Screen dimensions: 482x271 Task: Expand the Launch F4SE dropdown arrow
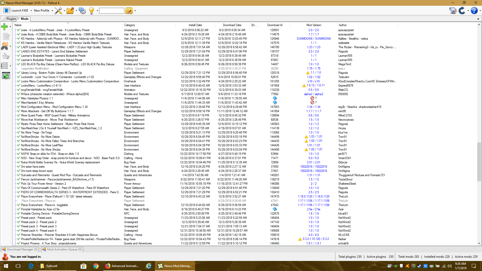(x=31, y=11)
